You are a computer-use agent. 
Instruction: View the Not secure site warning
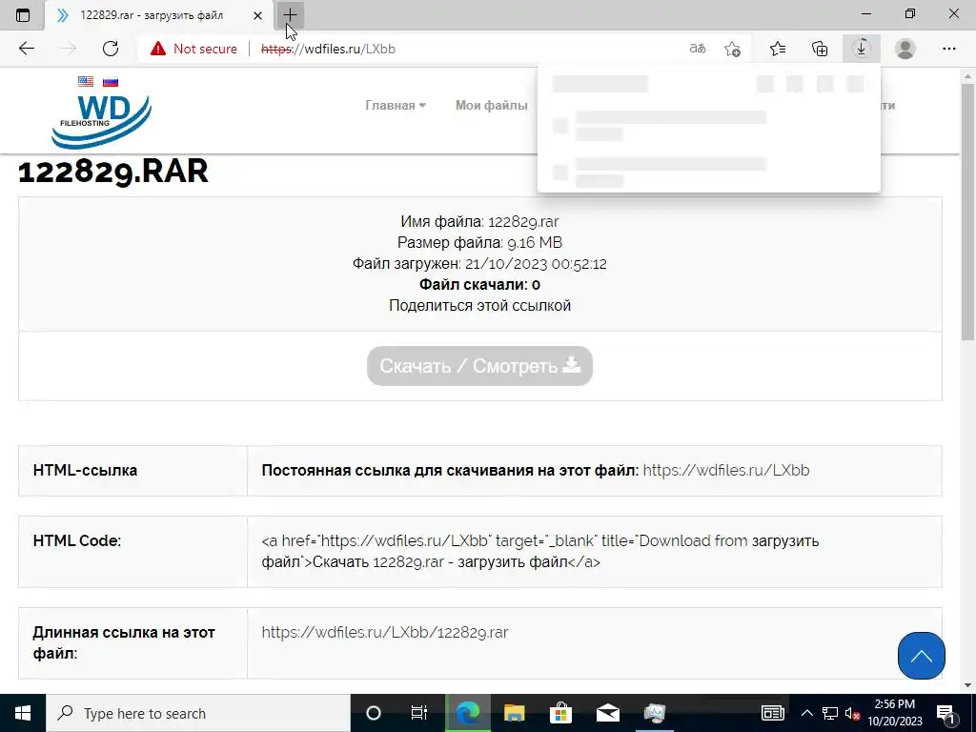pyautogui.click(x=193, y=49)
